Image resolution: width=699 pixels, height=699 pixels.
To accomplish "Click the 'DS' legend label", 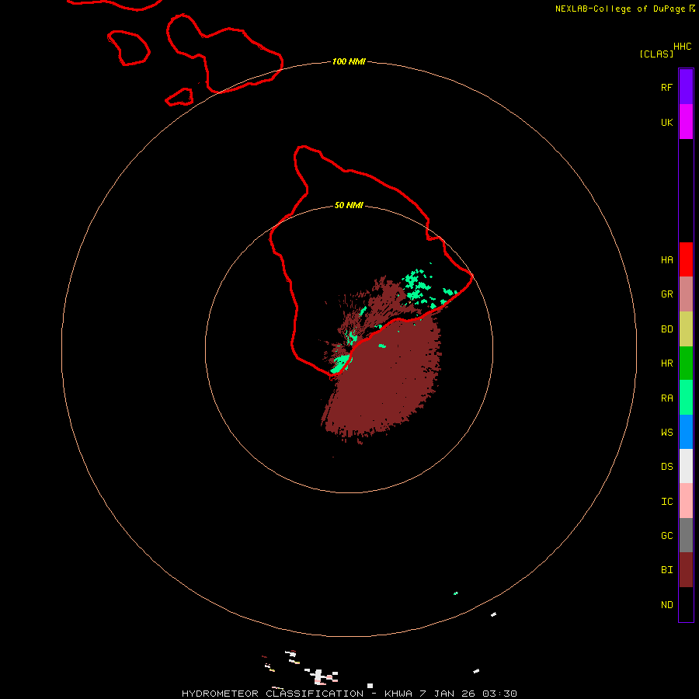I will coord(666,467).
